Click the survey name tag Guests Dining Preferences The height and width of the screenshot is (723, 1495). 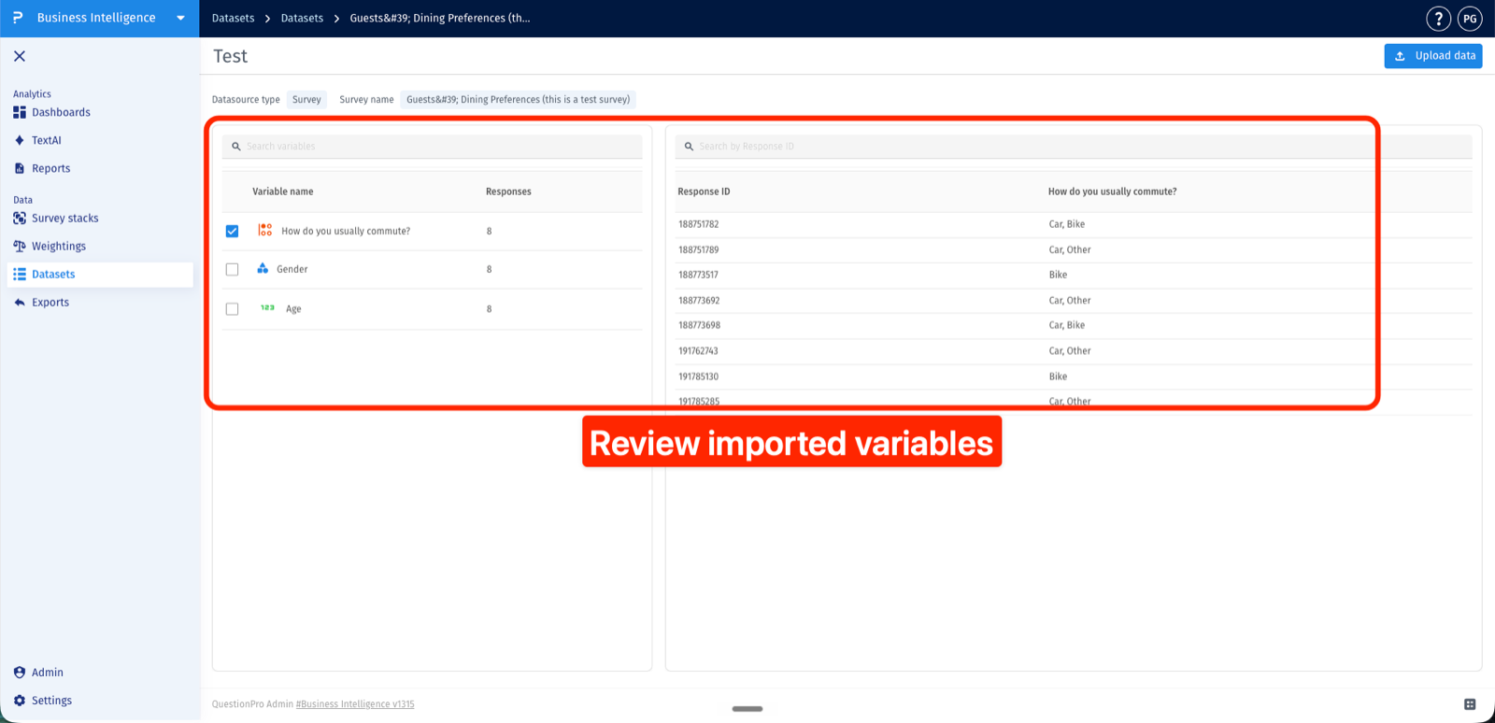pos(518,99)
